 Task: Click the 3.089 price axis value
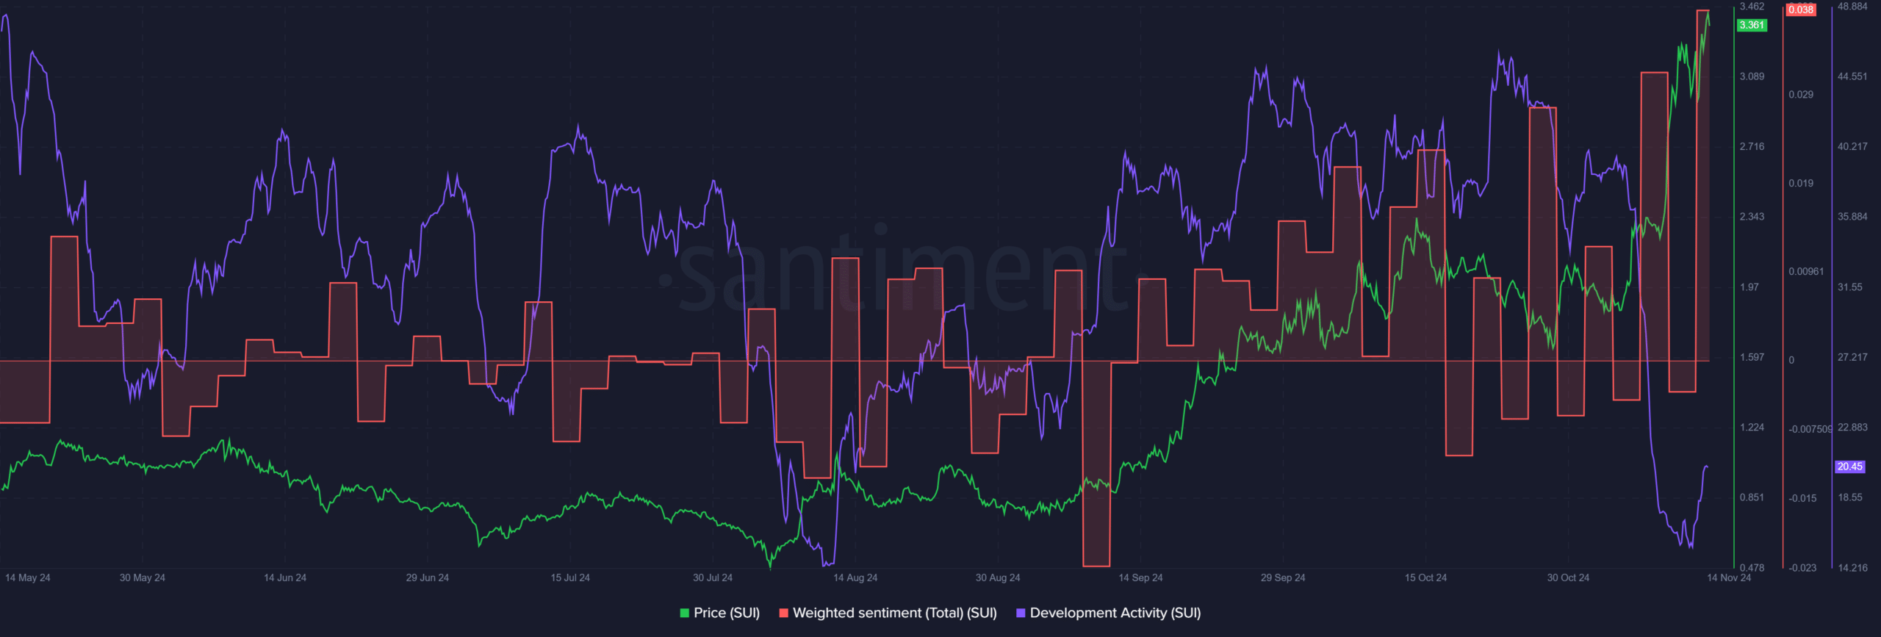[1752, 76]
